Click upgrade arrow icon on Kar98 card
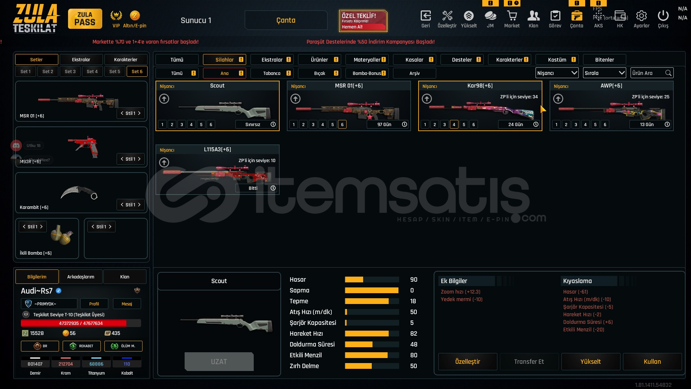 [427, 99]
